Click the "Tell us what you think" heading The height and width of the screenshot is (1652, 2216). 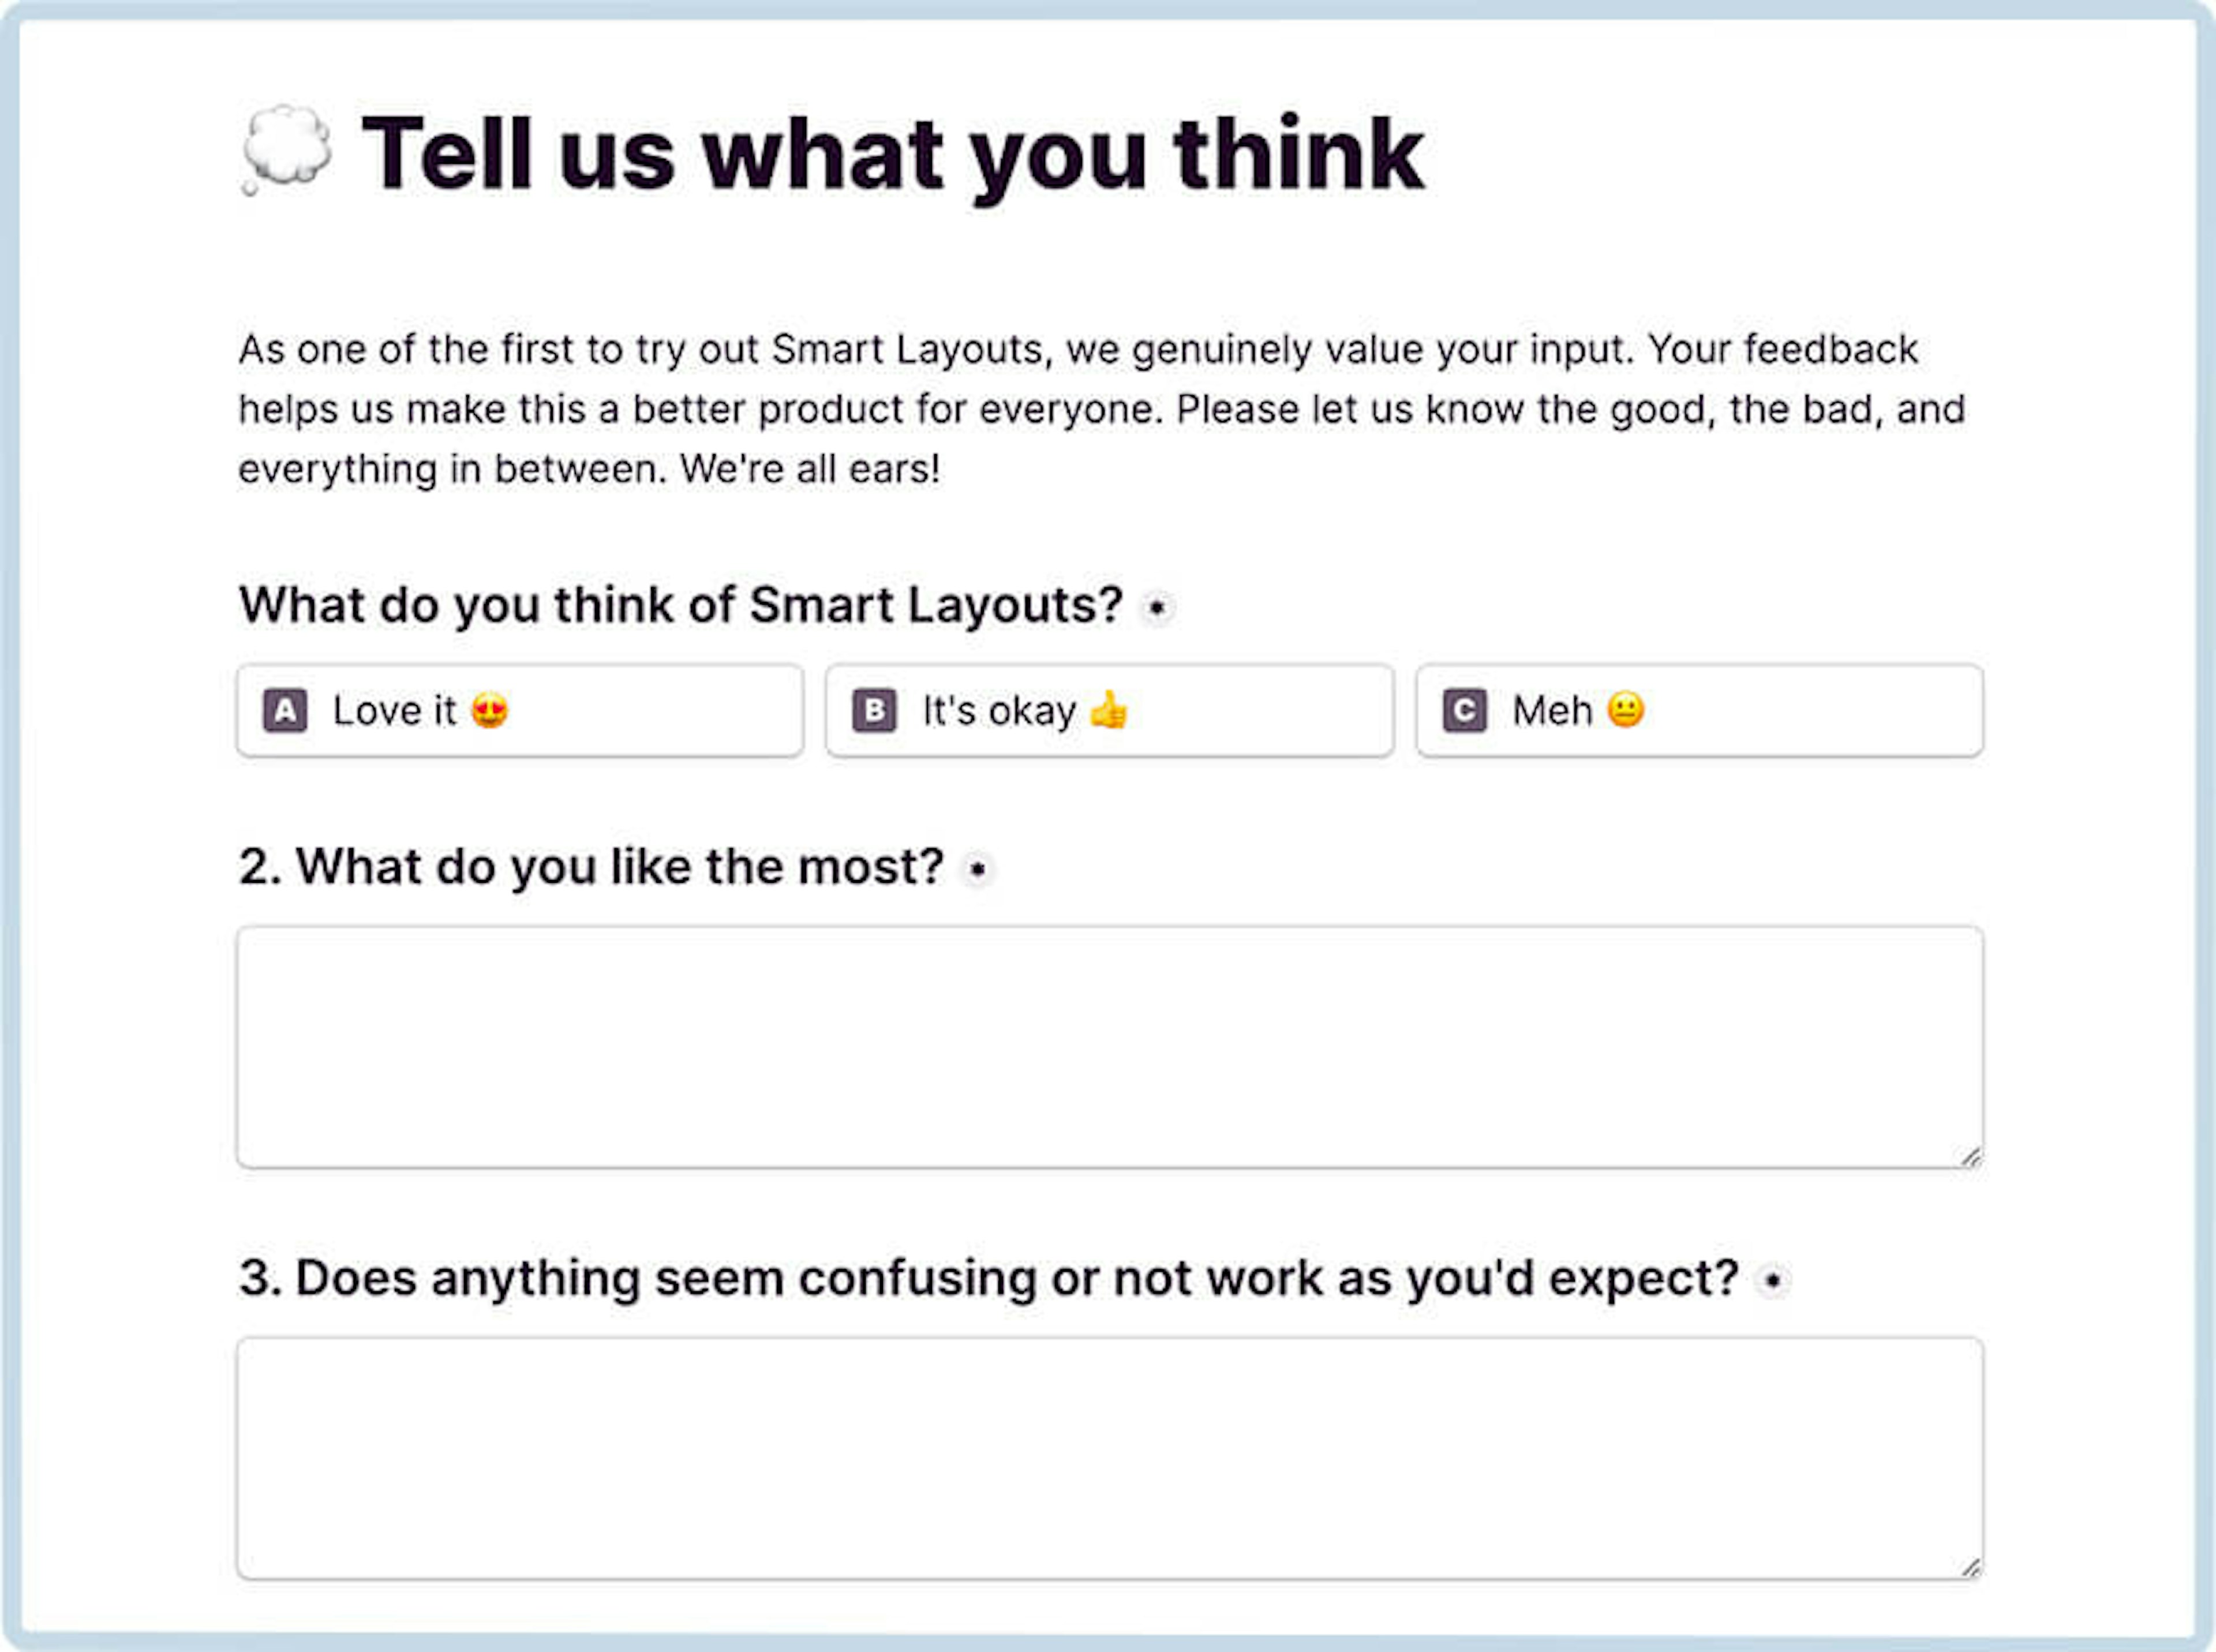click(x=892, y=153)
